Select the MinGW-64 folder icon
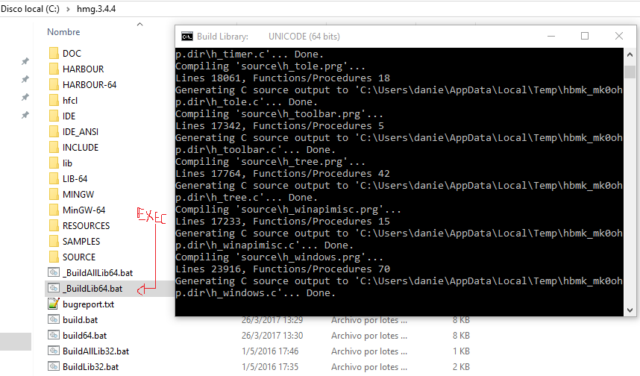640x376 pixels. 54,210
